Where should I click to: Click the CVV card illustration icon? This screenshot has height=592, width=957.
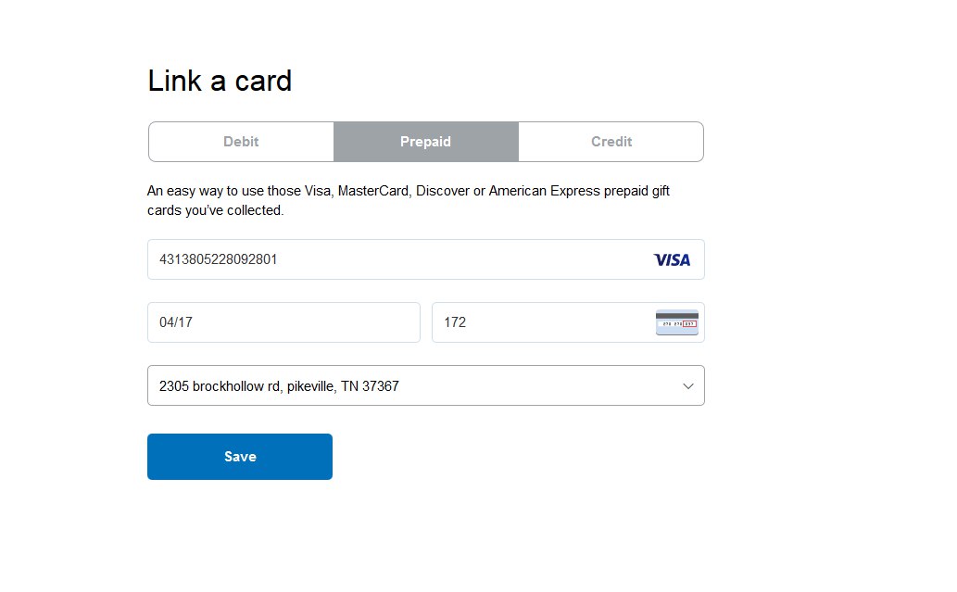pos(677,322)
